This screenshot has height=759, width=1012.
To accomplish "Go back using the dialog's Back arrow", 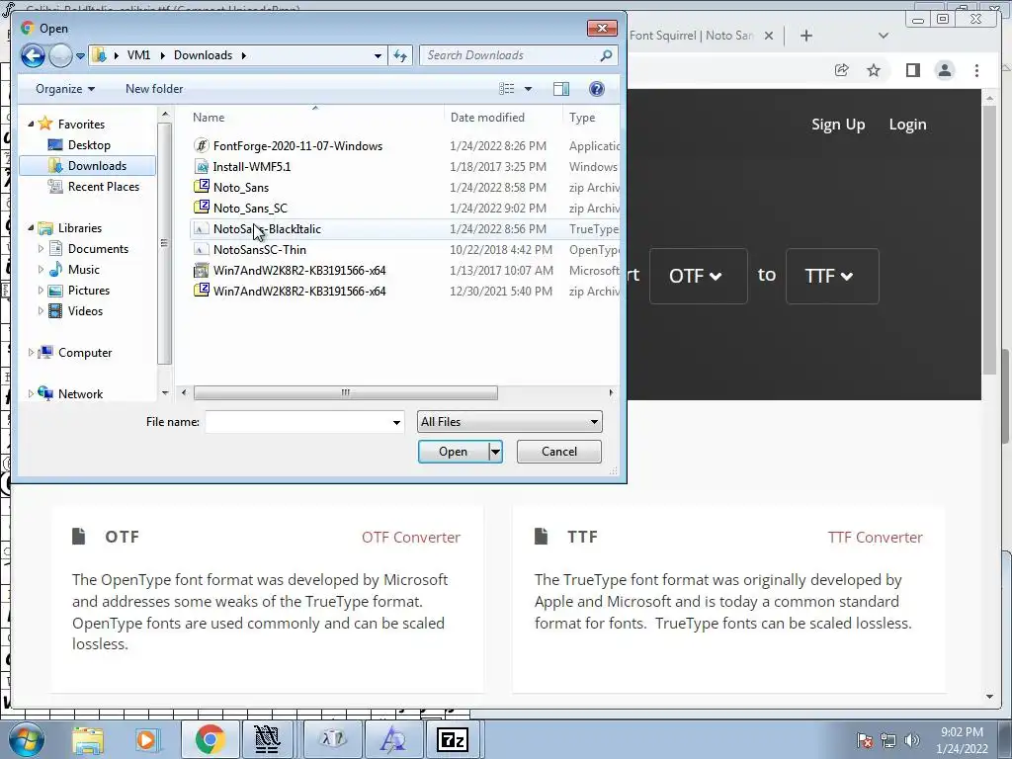I will [33, 55].
